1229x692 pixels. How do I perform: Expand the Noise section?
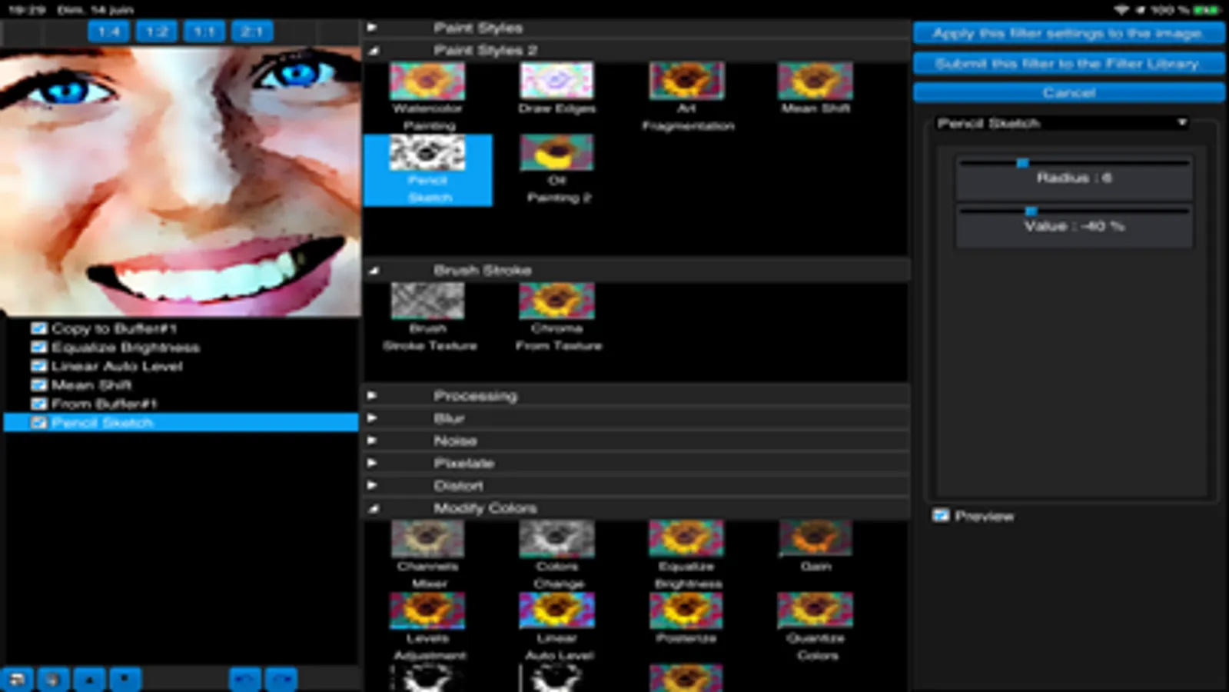pos(372,441)
